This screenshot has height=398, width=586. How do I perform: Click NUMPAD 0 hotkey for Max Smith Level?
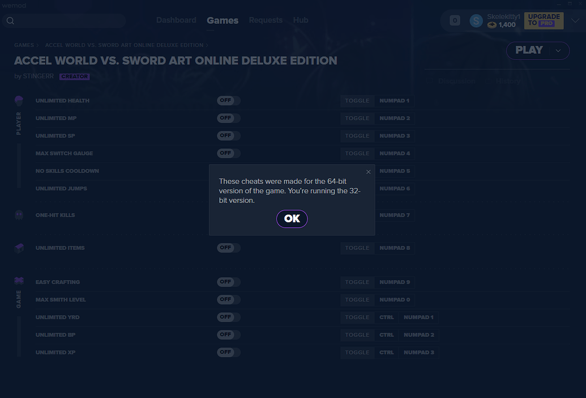pyautogui.click(x=395, y=299)
